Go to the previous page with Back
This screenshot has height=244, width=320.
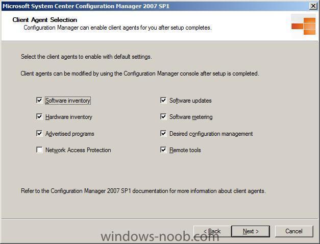coord(212,231)
